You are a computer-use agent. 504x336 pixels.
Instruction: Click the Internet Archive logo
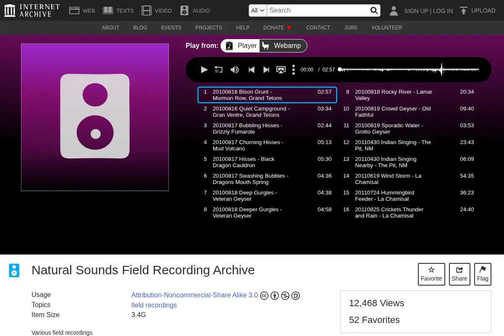click(32, 10)
